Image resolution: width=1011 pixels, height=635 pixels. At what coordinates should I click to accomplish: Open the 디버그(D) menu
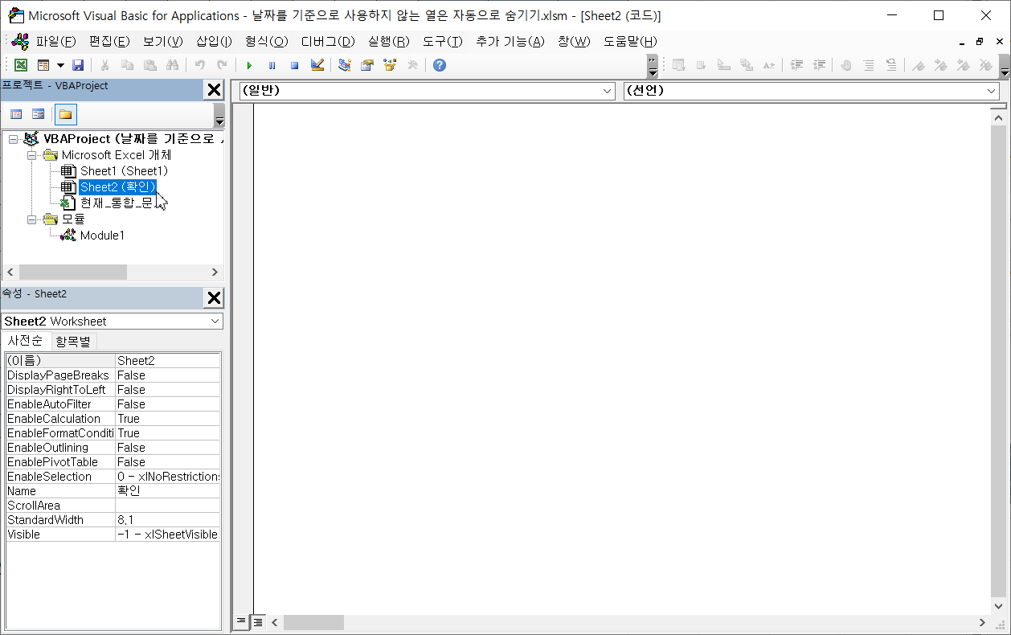point(328,42)
